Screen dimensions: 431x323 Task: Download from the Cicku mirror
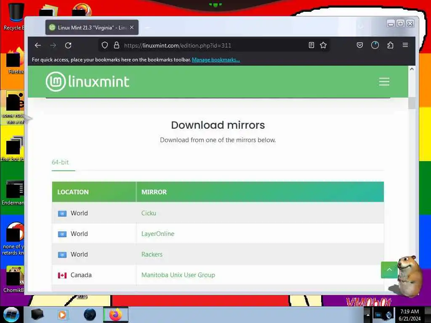click(x=149, y=213)
